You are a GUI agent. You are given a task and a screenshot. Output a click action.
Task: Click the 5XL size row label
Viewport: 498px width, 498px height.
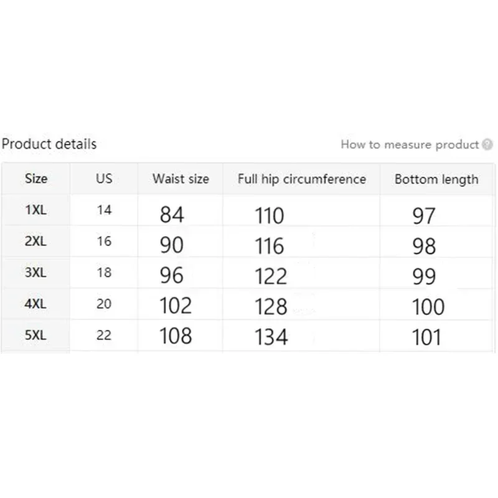35,336
